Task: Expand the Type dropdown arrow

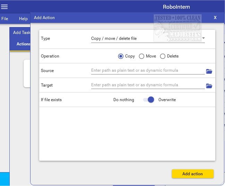Action: coord(203,38)
